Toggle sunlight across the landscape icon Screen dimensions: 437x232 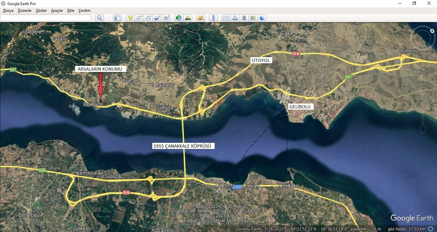188,18
